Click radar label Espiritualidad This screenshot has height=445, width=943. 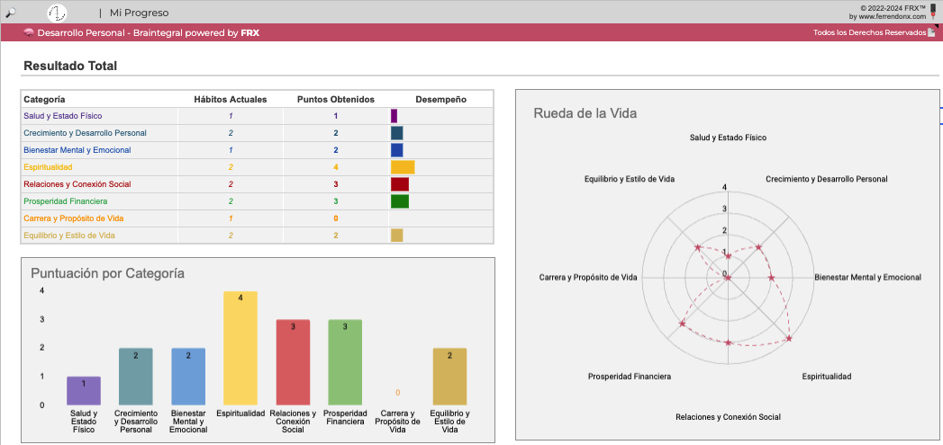(827, 377)
